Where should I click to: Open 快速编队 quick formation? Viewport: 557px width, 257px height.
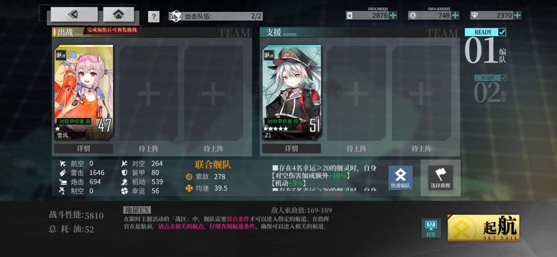400,178
